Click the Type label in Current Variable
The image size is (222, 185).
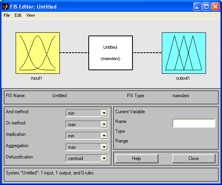pyautogui.click(x=120, y=131)
